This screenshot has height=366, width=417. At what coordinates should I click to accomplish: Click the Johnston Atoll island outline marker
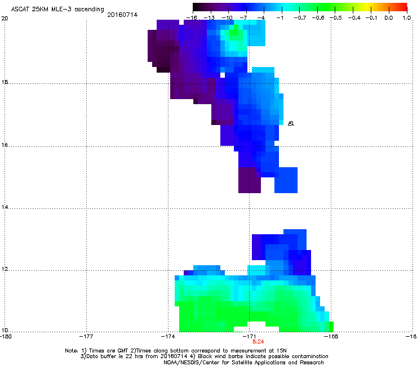(291, 123)
